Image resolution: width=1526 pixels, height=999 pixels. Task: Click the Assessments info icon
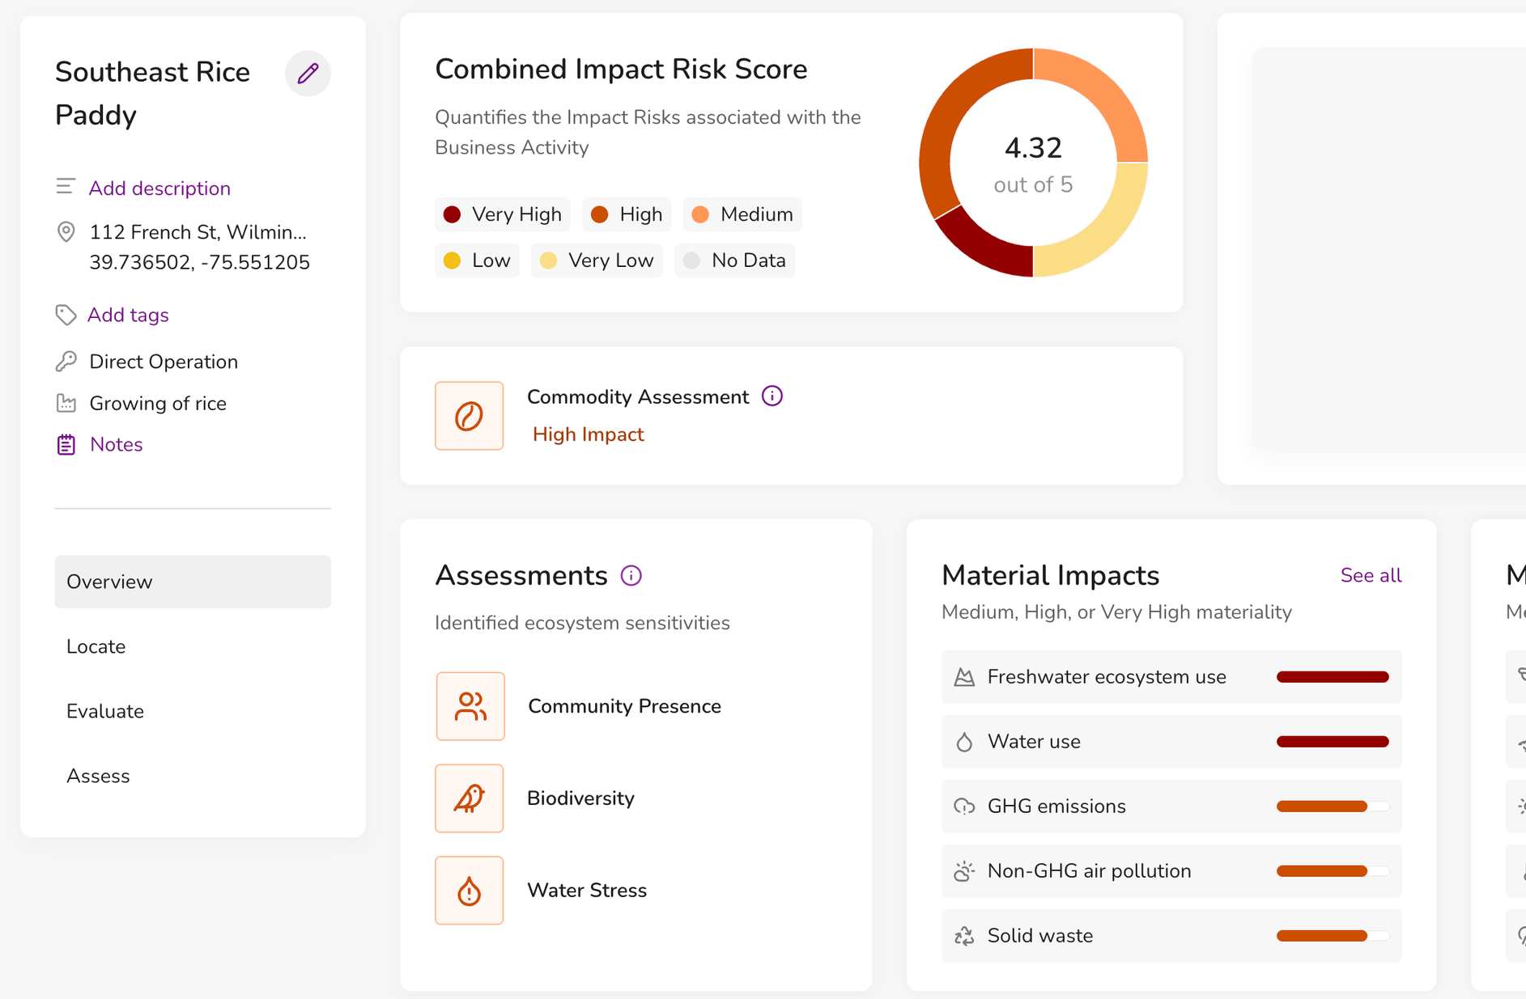point(631,575)
